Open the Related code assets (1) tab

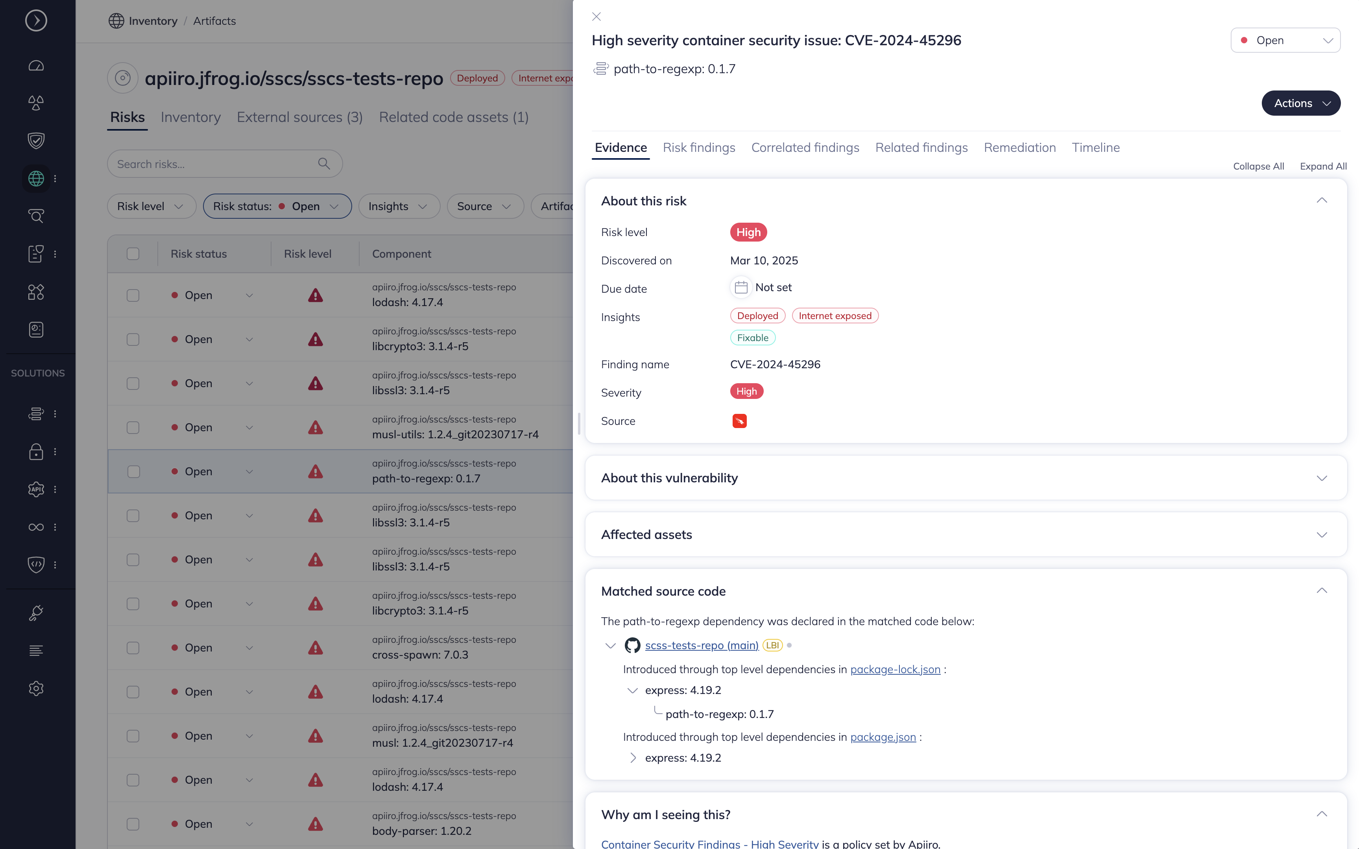(x=454, y=117)
